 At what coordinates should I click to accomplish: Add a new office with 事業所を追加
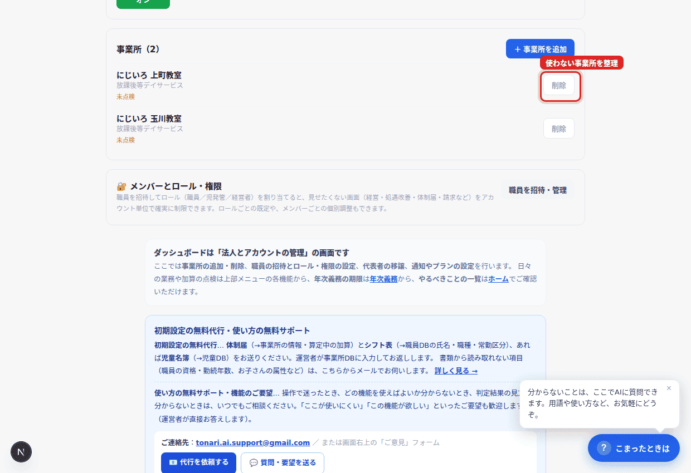pos(540,49)
